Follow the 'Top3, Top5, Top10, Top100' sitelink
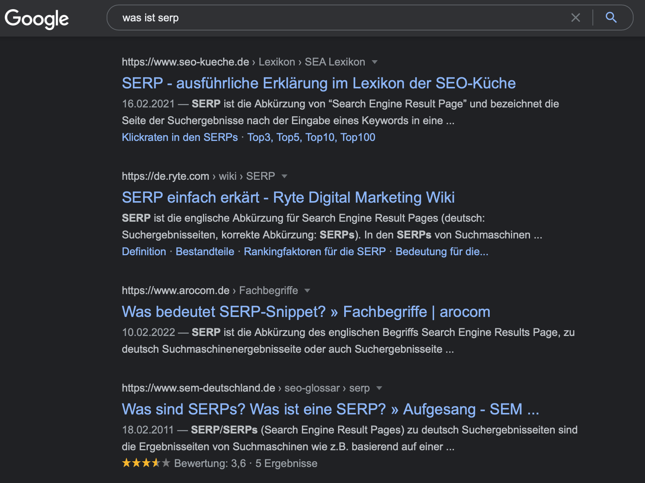Viewport: 645px width, 483px height. pyautogui.click(x=311, y=137)
